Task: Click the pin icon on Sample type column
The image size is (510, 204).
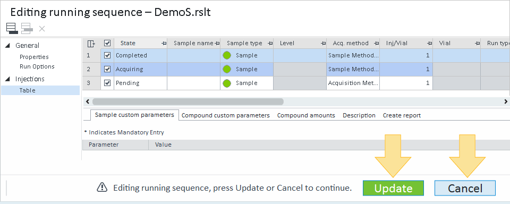Action: 270,43
